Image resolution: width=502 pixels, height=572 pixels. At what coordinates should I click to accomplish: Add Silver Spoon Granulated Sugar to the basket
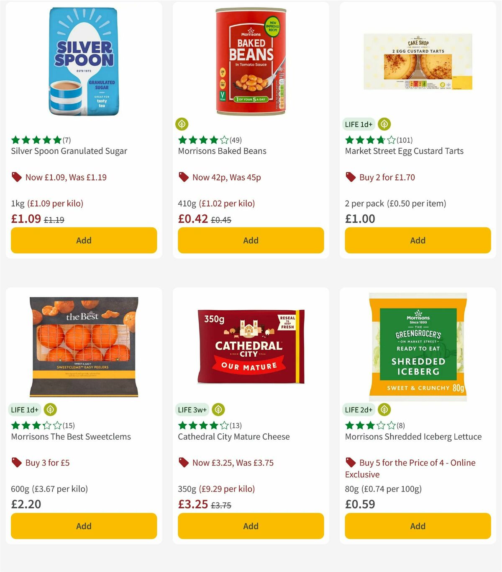84,240
